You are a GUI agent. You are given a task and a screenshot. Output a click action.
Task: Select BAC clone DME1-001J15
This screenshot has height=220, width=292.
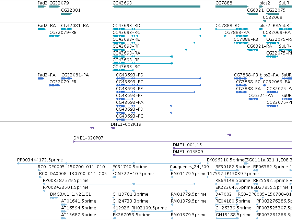pos(187,145)
